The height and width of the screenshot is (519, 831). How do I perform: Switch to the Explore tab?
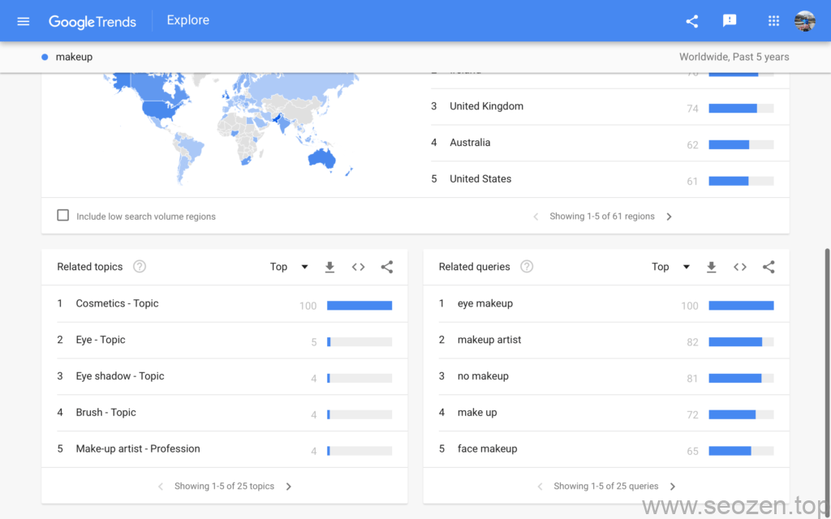187,20
